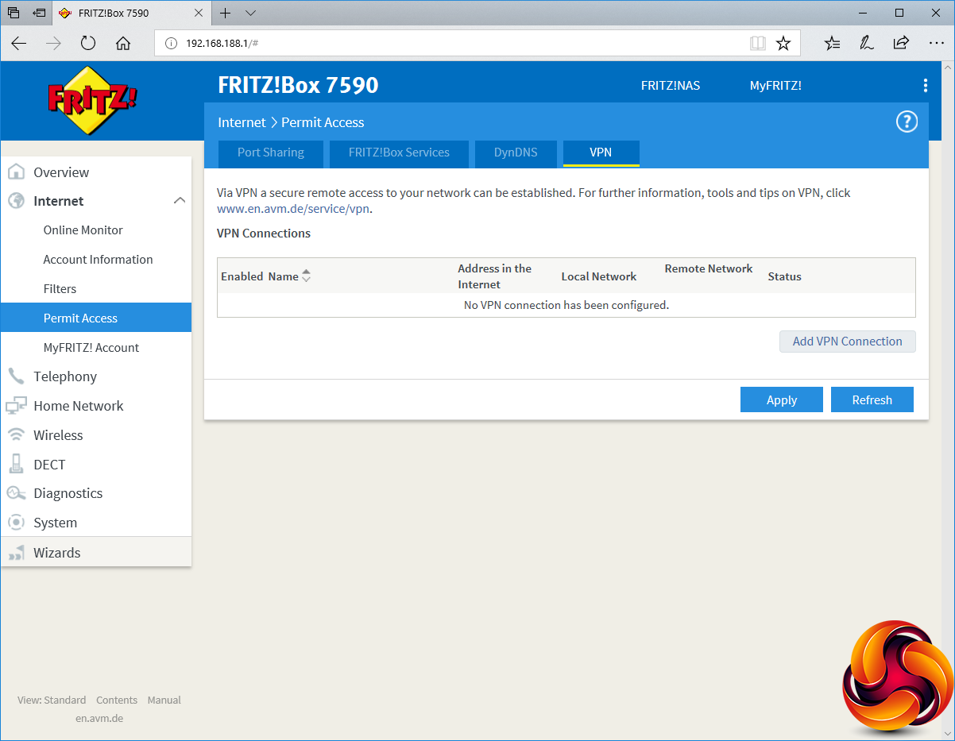Click View: Standard footer link
This screenshot has height=741, width=955.
point(52,700)
